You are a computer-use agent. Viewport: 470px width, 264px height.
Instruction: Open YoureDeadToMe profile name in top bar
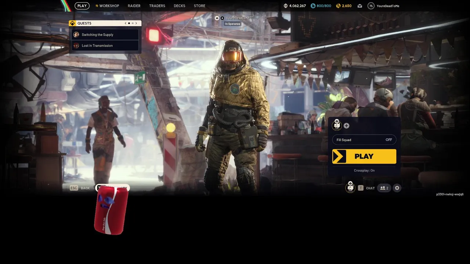click(x=388, y=6)
